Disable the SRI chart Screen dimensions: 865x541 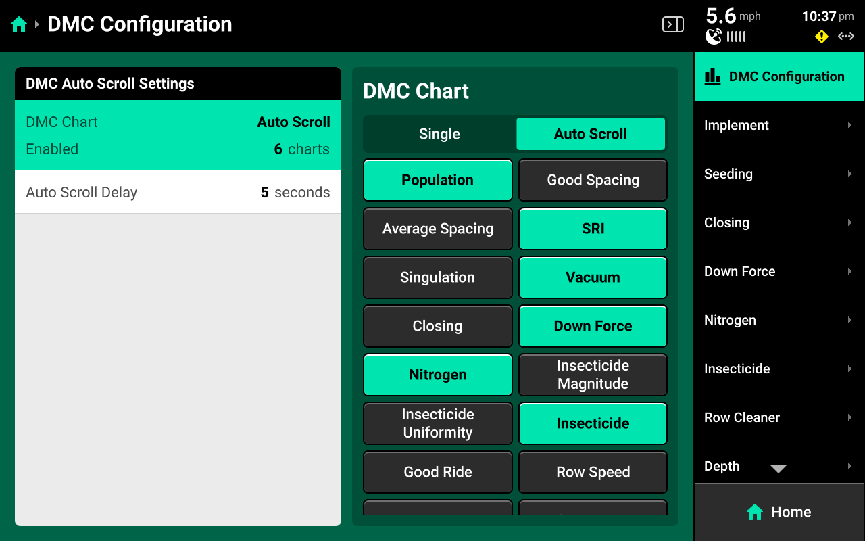[593, 229]
